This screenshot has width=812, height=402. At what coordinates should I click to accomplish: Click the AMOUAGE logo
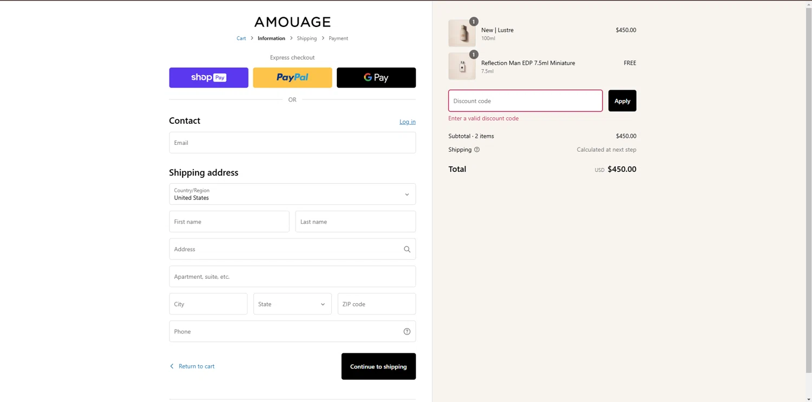[x=292, y=22]
